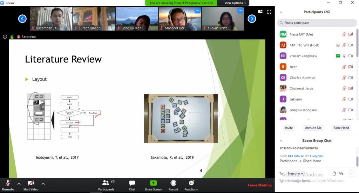Viewport: 359px width, 193px height.
Task: Expand audio options arrow beside Unmute
Action: 19,184
